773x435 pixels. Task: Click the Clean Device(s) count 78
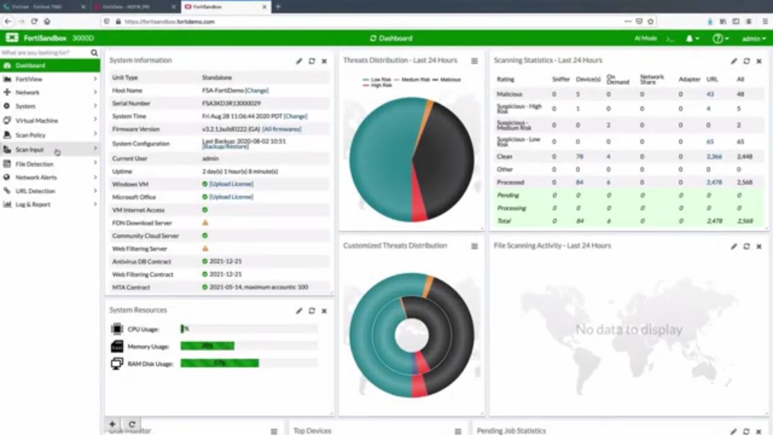click(579, 156)
